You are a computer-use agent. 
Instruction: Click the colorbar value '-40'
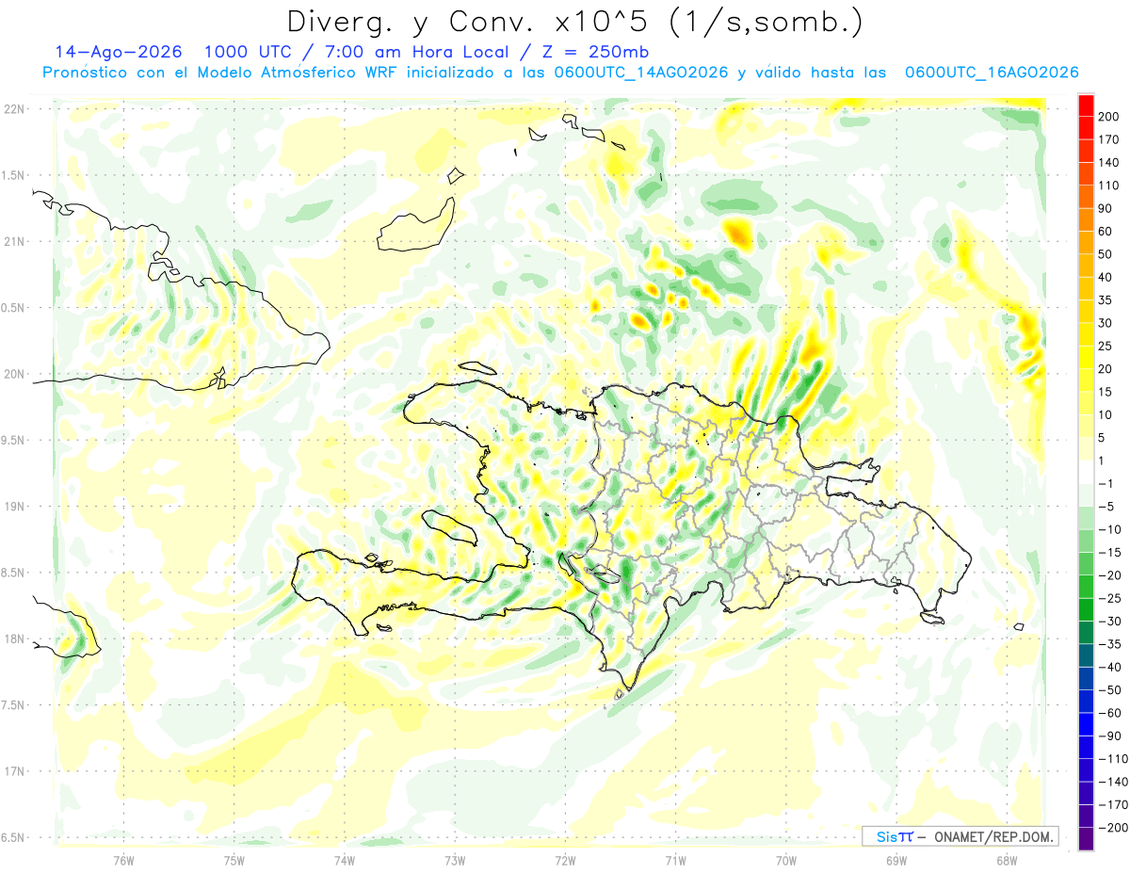[x=1109, y=668]
